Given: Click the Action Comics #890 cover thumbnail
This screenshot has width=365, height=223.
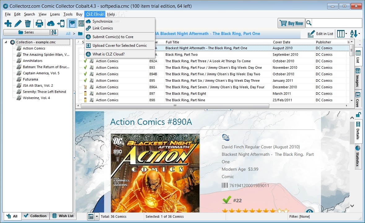Looking at the screenshot, I should click(155, 173).
